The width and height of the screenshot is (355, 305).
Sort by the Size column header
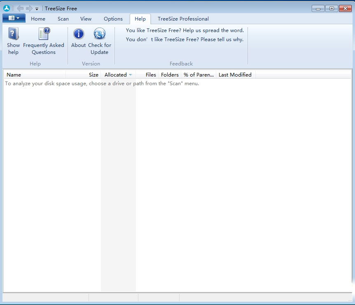tap(83, 75)
